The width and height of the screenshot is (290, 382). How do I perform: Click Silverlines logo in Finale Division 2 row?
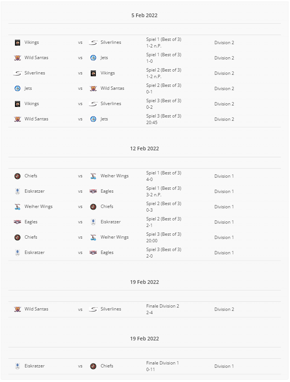pyautogui.click(x=93, y=309)
